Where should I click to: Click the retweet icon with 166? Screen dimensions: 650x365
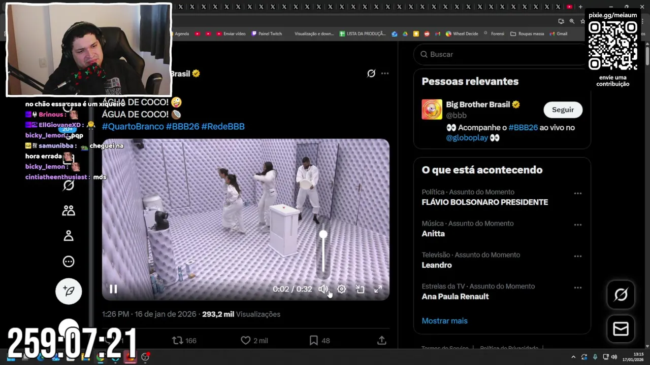[x=184, y=341]
